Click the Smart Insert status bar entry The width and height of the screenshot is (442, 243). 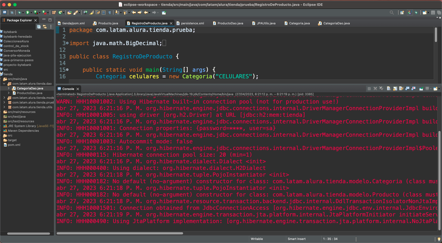[297, 239]
